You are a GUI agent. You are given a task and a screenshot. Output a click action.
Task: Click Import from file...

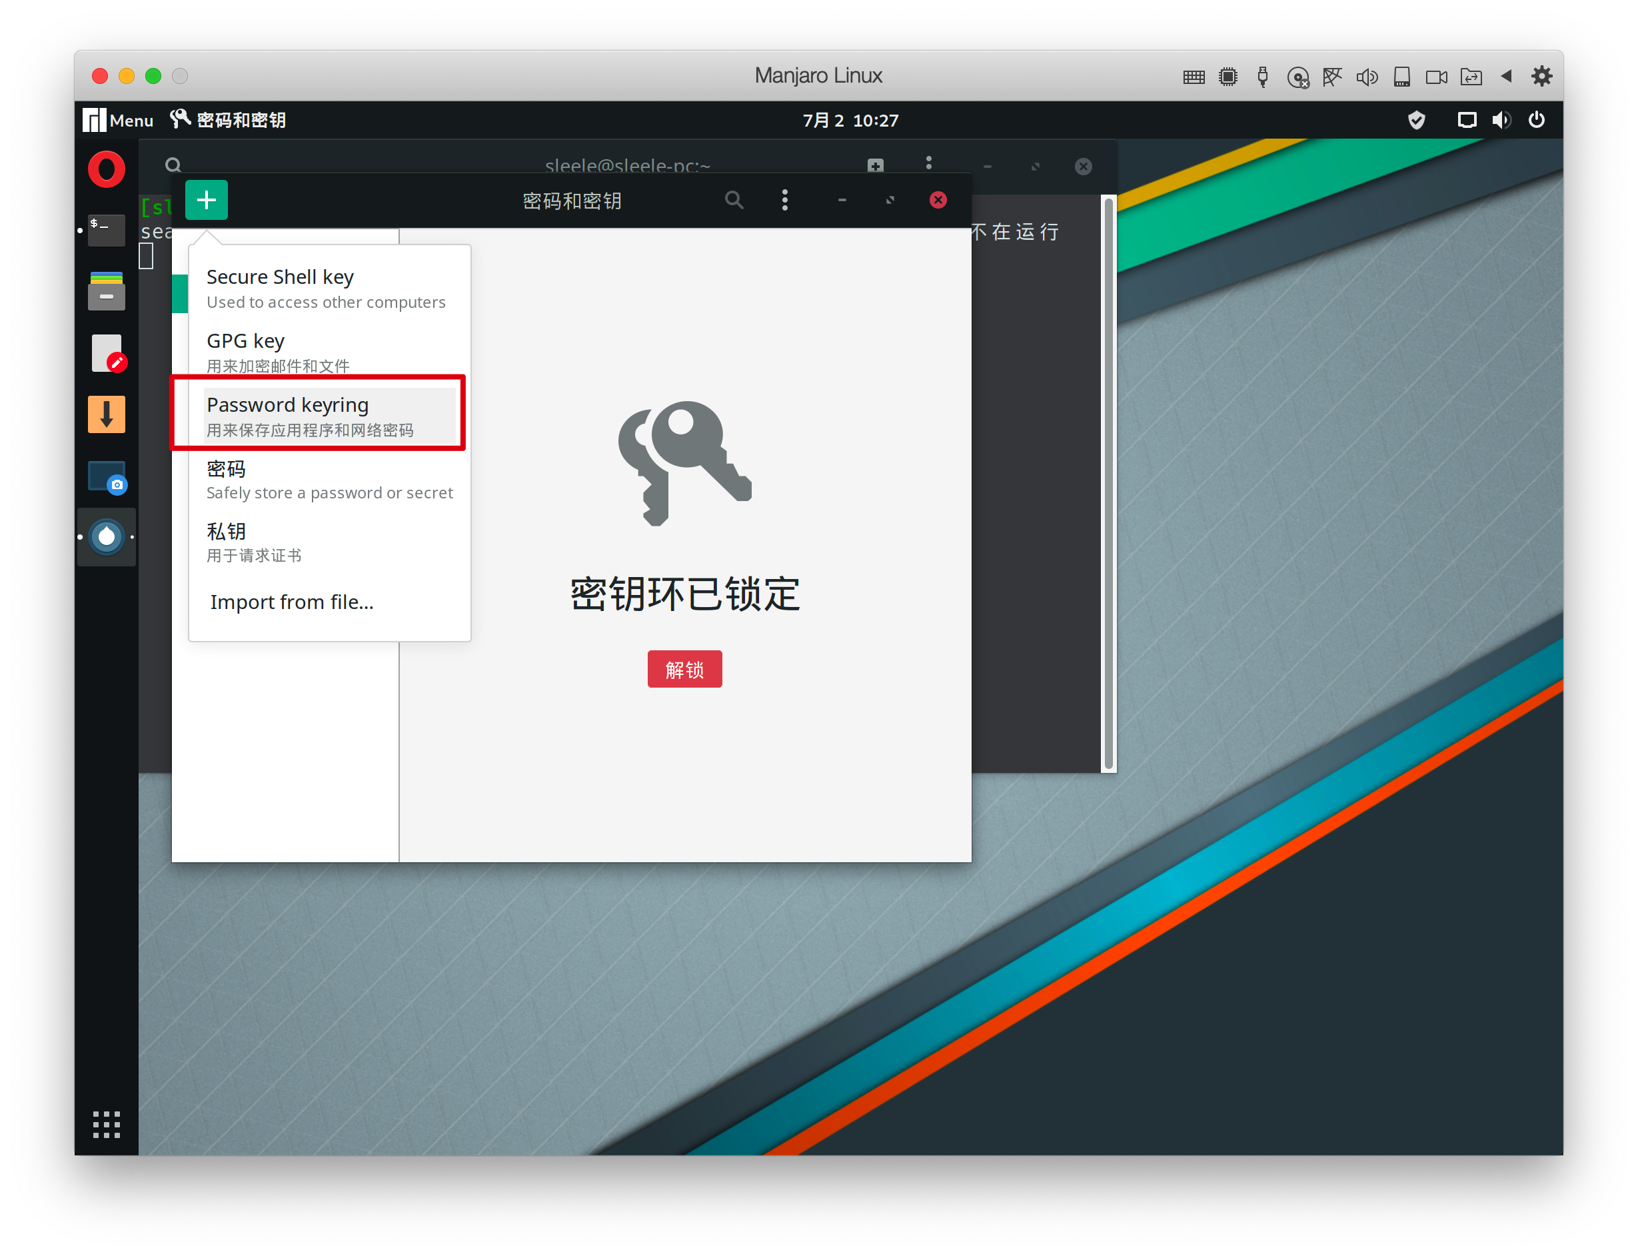click(x=292, y=602)
